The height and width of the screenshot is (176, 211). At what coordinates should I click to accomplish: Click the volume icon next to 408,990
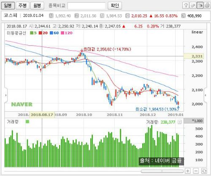183,16
